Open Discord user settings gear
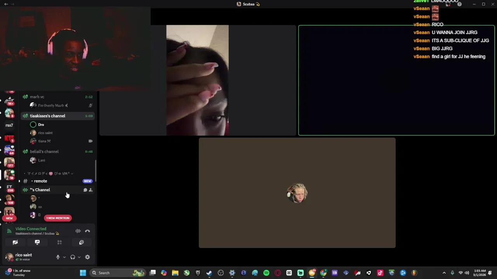Screen dimensions: 497x279 [x=87, y=257]
